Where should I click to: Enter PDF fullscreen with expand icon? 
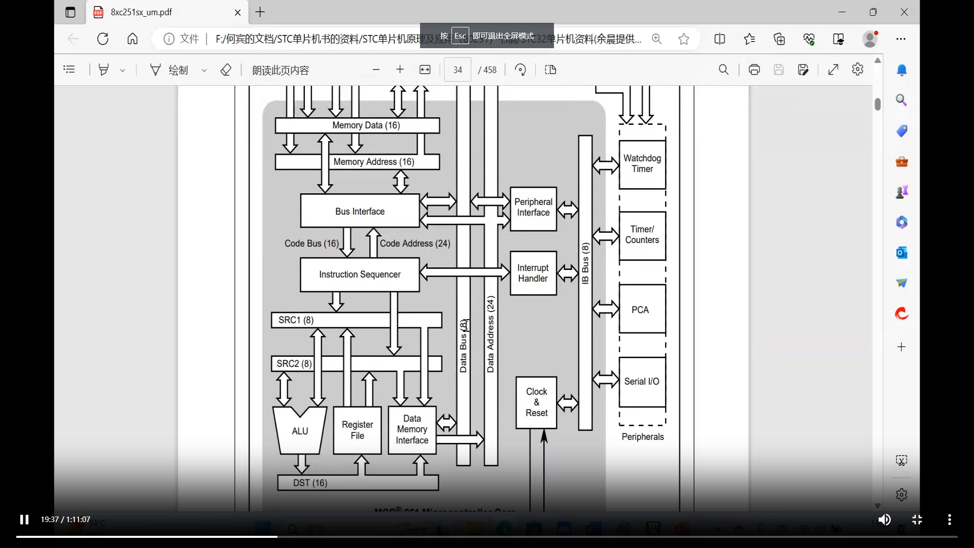click(x=833, y=70)
